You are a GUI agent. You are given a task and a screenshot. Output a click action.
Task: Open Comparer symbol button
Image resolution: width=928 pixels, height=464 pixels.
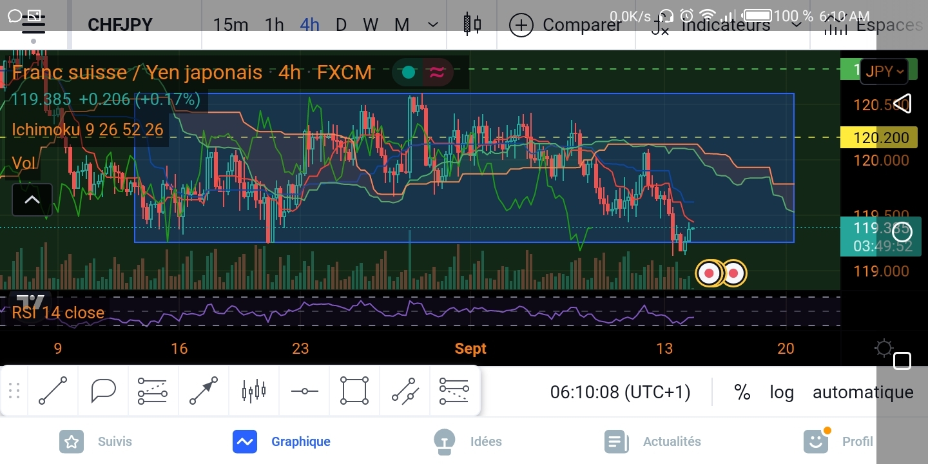[x=565, y=25]
